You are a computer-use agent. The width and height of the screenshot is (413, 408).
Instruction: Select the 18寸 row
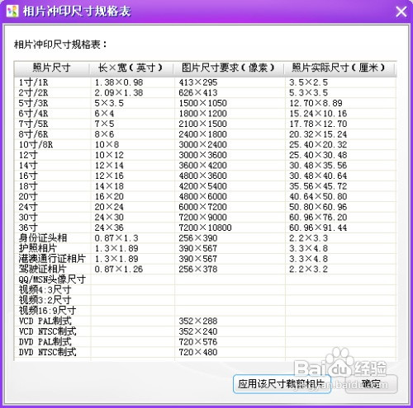[x=205, y=186]
